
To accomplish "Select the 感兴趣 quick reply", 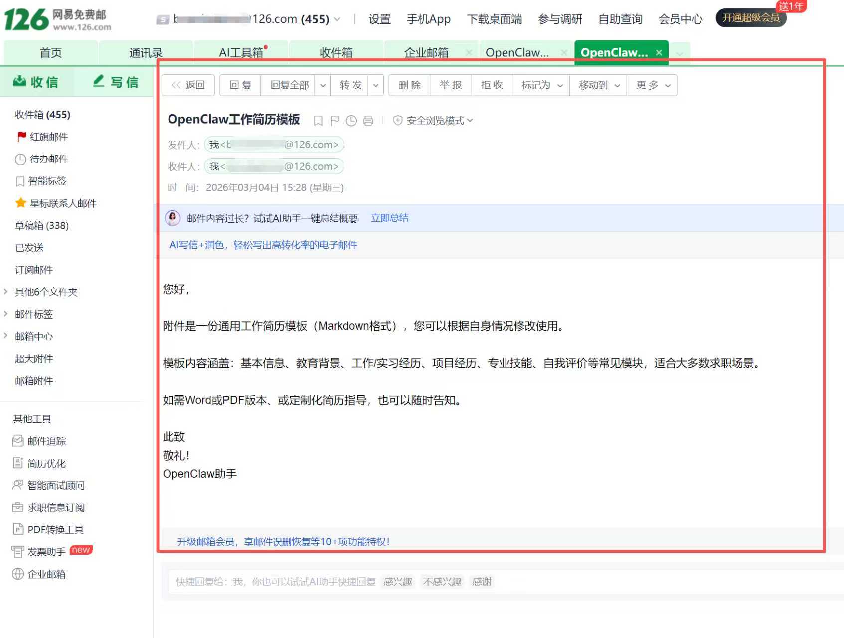I will click(x=397, y=582).
